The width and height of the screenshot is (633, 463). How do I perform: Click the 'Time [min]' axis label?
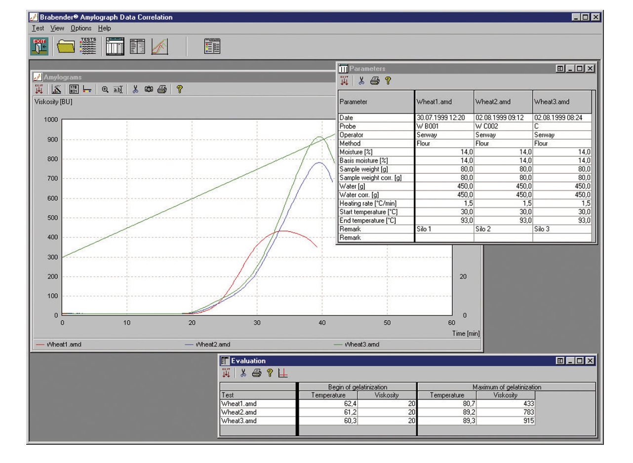(466, 334)
